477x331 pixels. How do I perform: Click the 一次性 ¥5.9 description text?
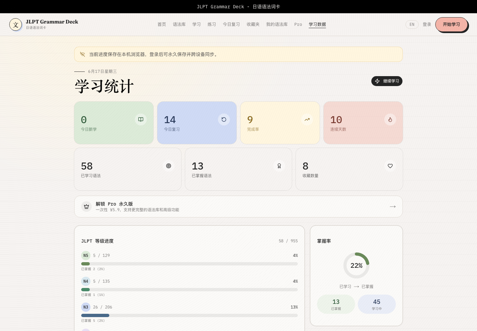tap(137, 210)
